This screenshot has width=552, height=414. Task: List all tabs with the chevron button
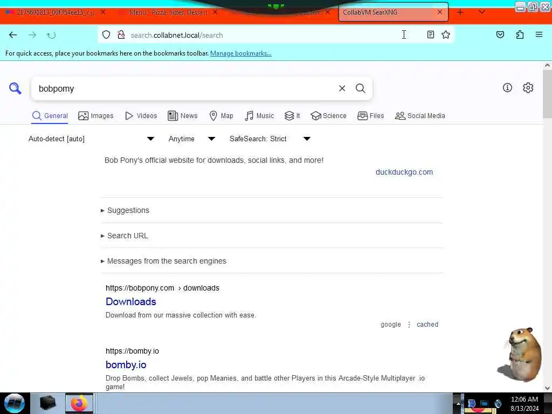(x=482, y=12)
